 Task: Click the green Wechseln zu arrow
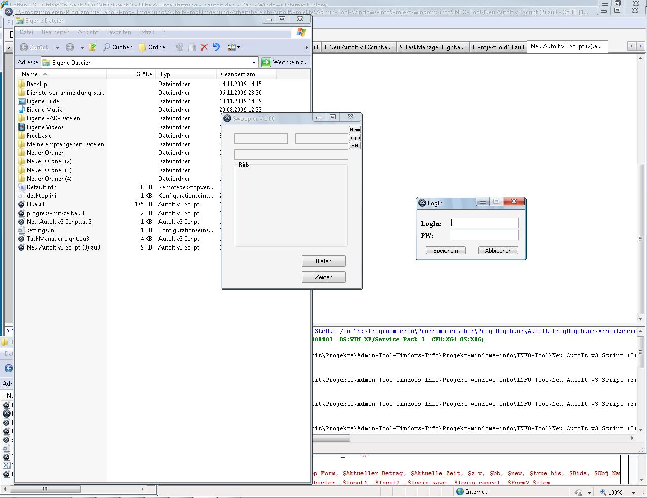point(266,62)
